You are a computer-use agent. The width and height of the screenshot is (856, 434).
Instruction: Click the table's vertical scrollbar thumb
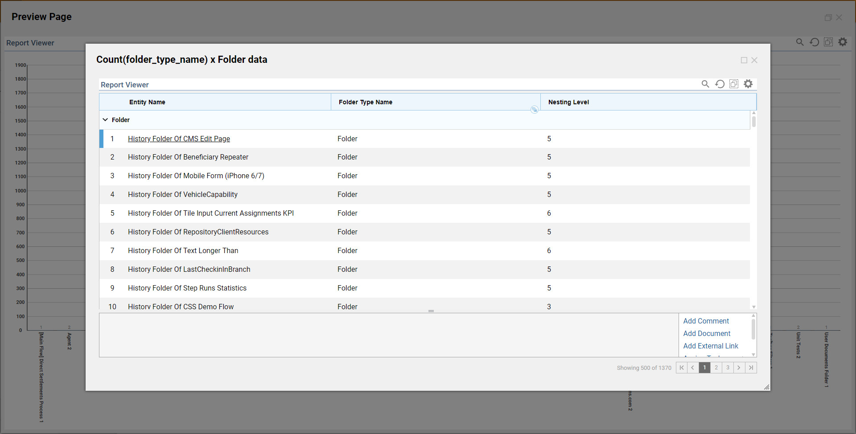click(x=754, y=121)
